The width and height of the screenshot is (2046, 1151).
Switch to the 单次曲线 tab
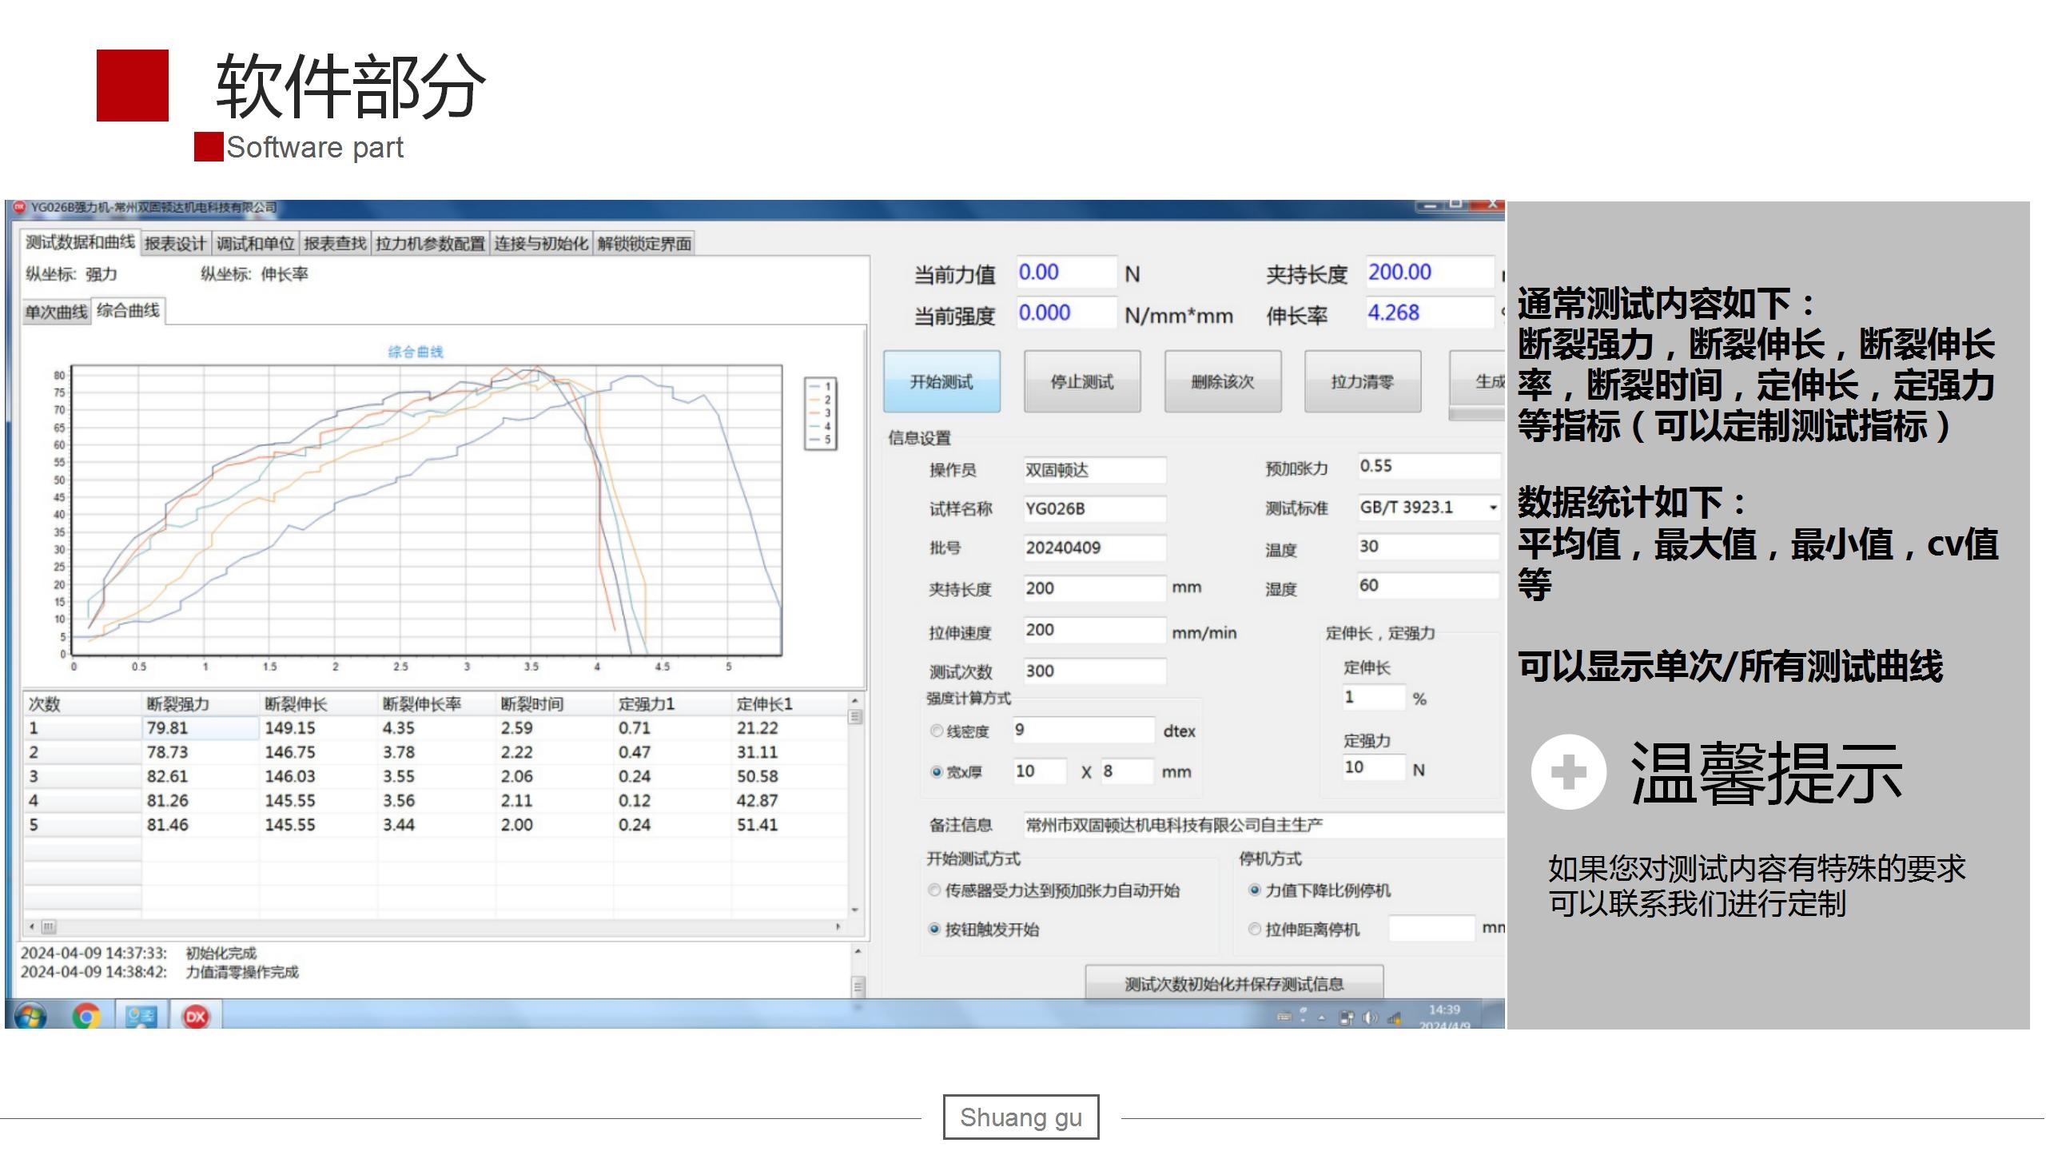coord(56,312)
